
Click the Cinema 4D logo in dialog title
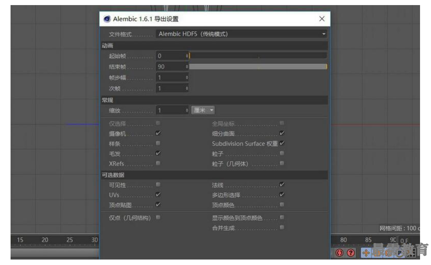pos(107,19)
